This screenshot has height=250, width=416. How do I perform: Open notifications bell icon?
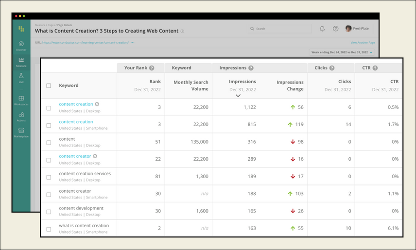[x=322, y=29]
